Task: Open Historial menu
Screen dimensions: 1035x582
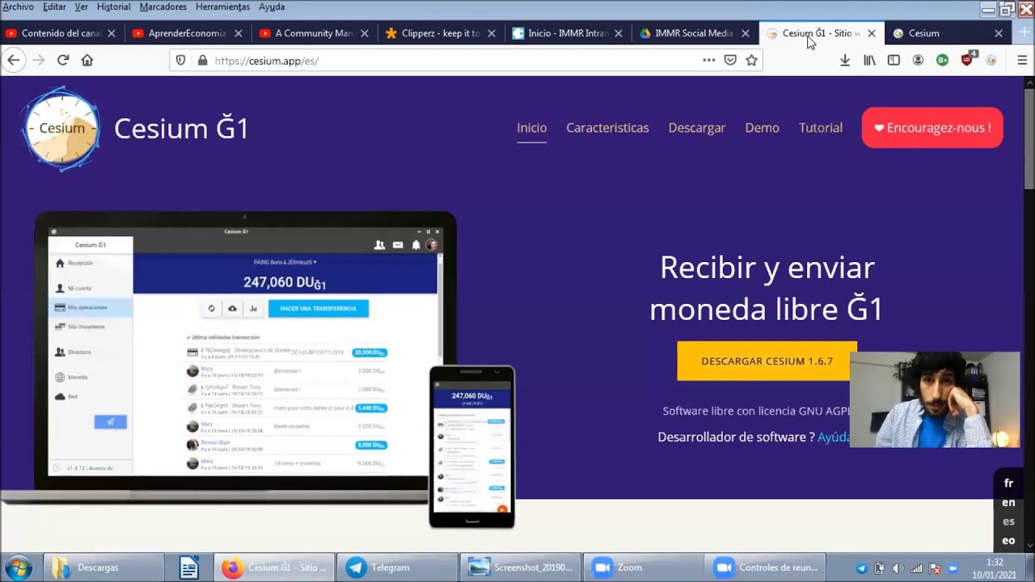Action: (x=113, y=6)
